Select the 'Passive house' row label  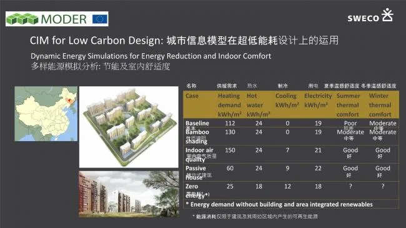tap(196, 173)
